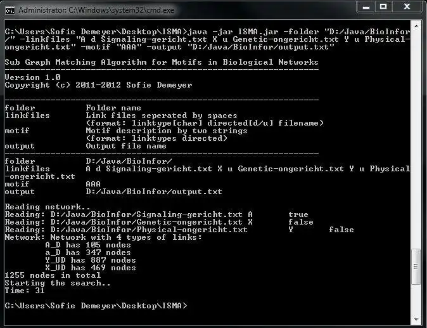The image size is (427, 328).
Task: Open the cmd.exe system menu icon
Action: click(10, 10)
